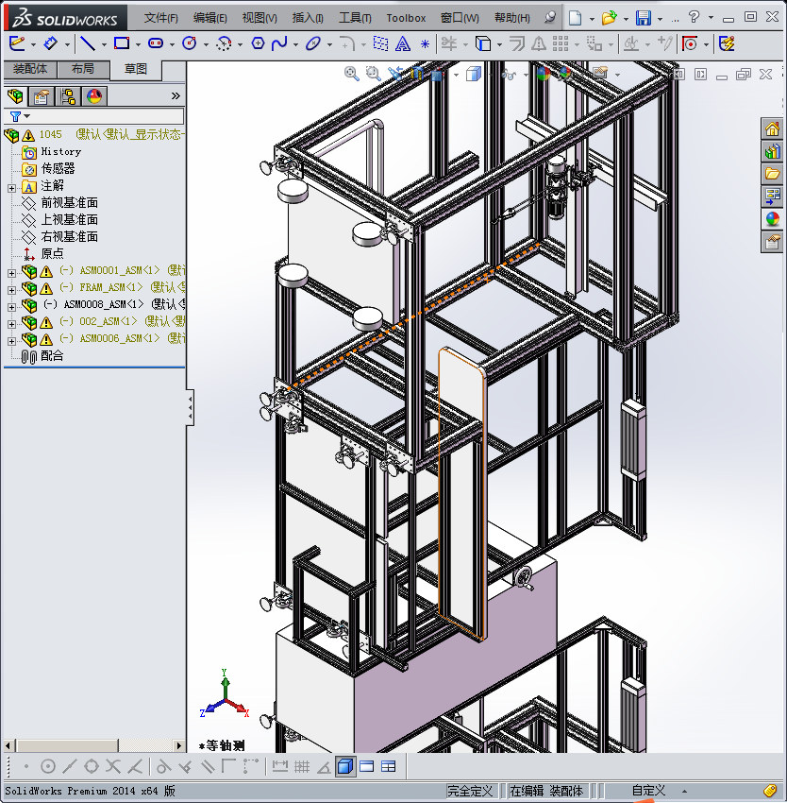Click the tree filter input field

coord(94,116)
